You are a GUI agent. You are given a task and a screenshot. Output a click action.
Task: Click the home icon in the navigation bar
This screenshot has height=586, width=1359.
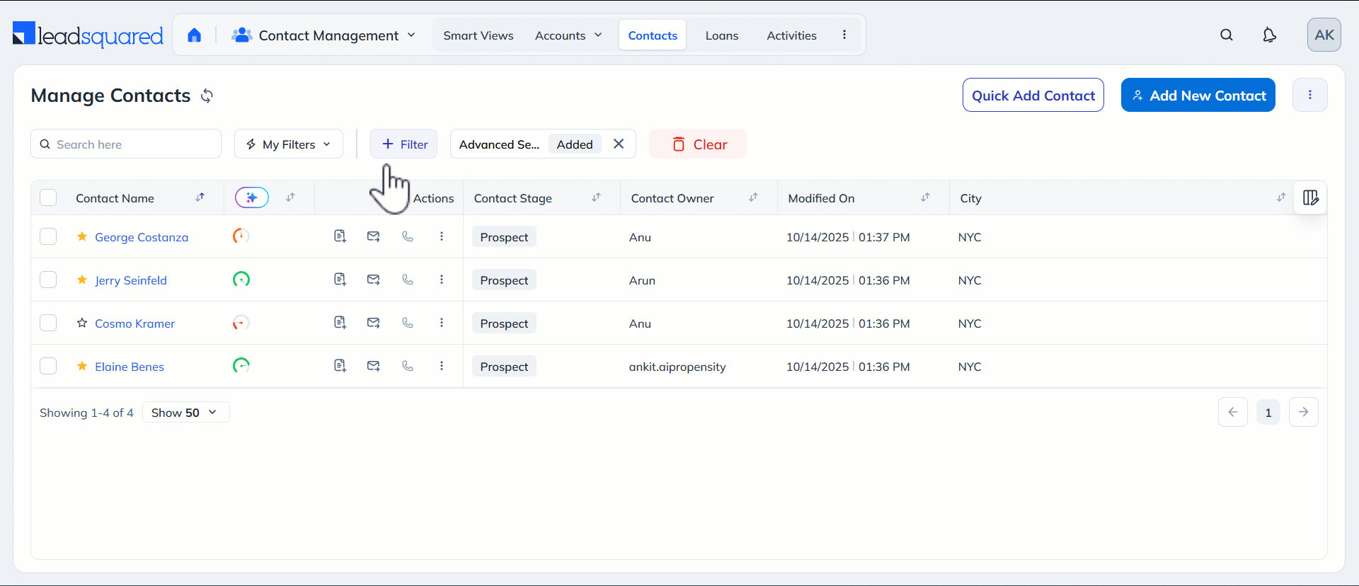point(194,35)
